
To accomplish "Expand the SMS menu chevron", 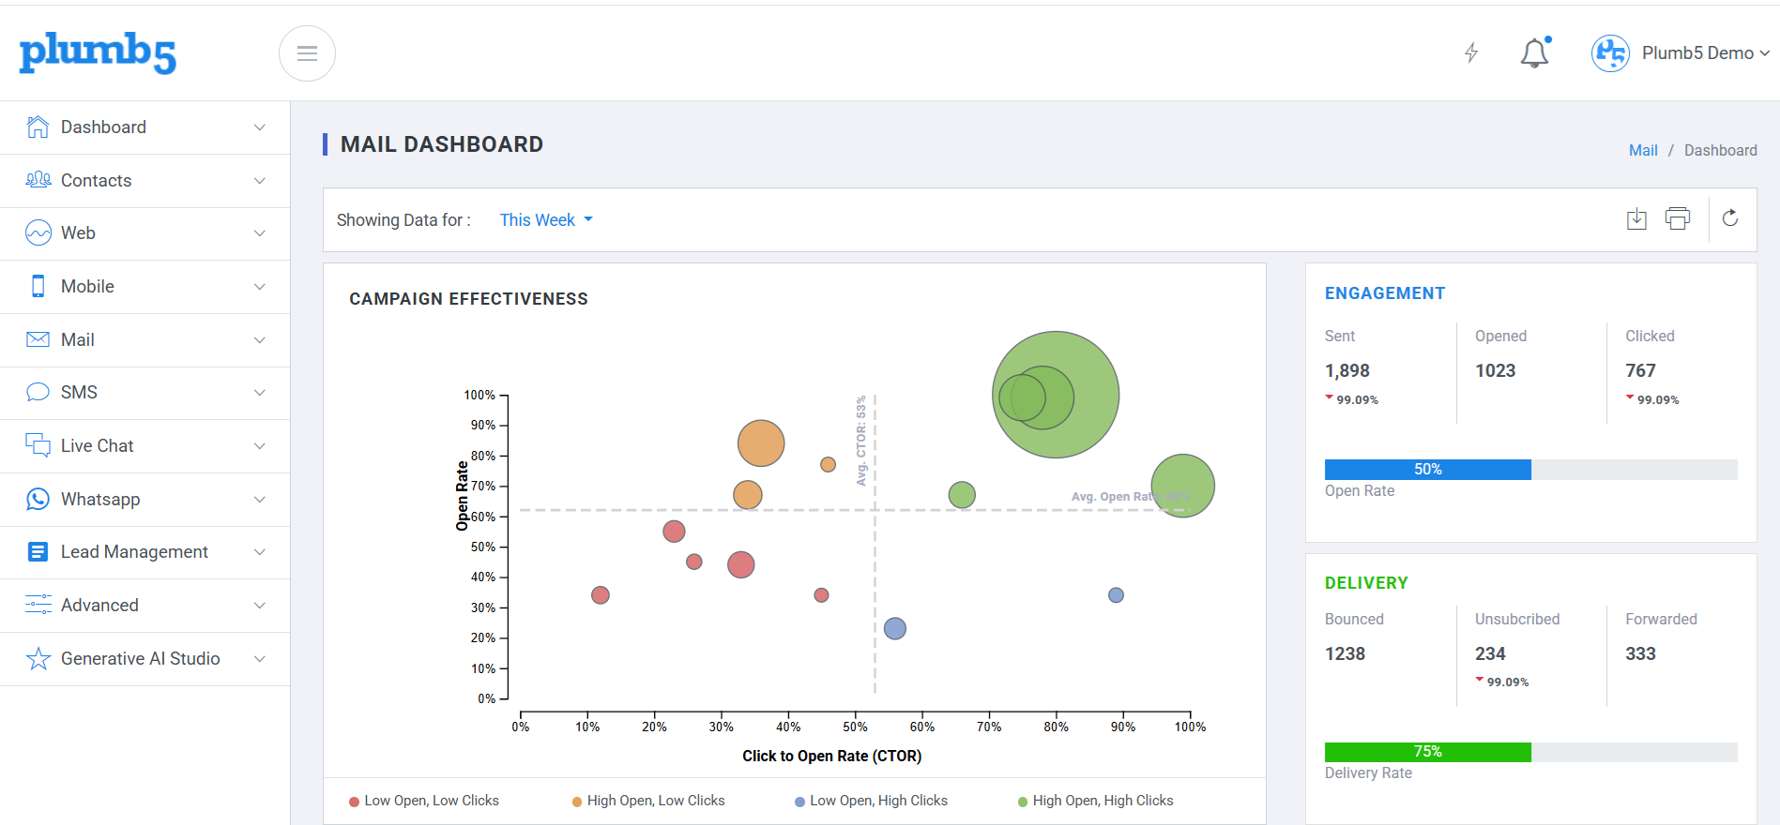I will 260,393.
